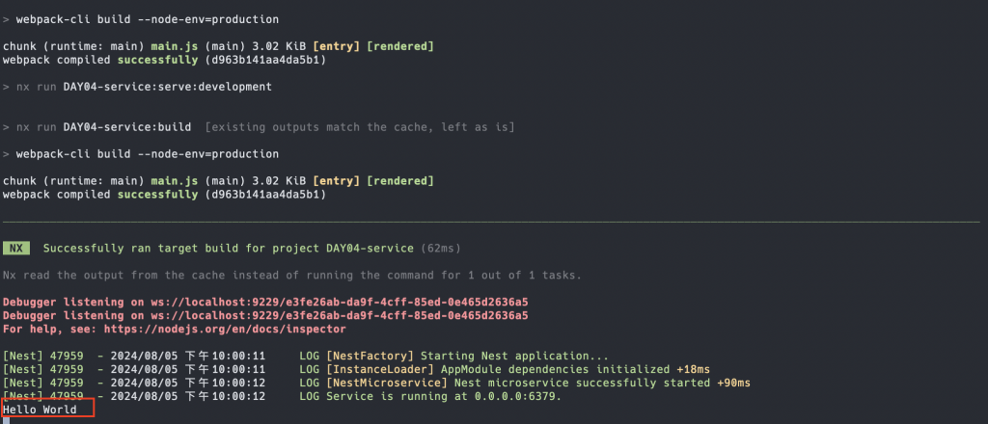
Task: Click the cache notice about existing outputs
Action: point(360,127)
